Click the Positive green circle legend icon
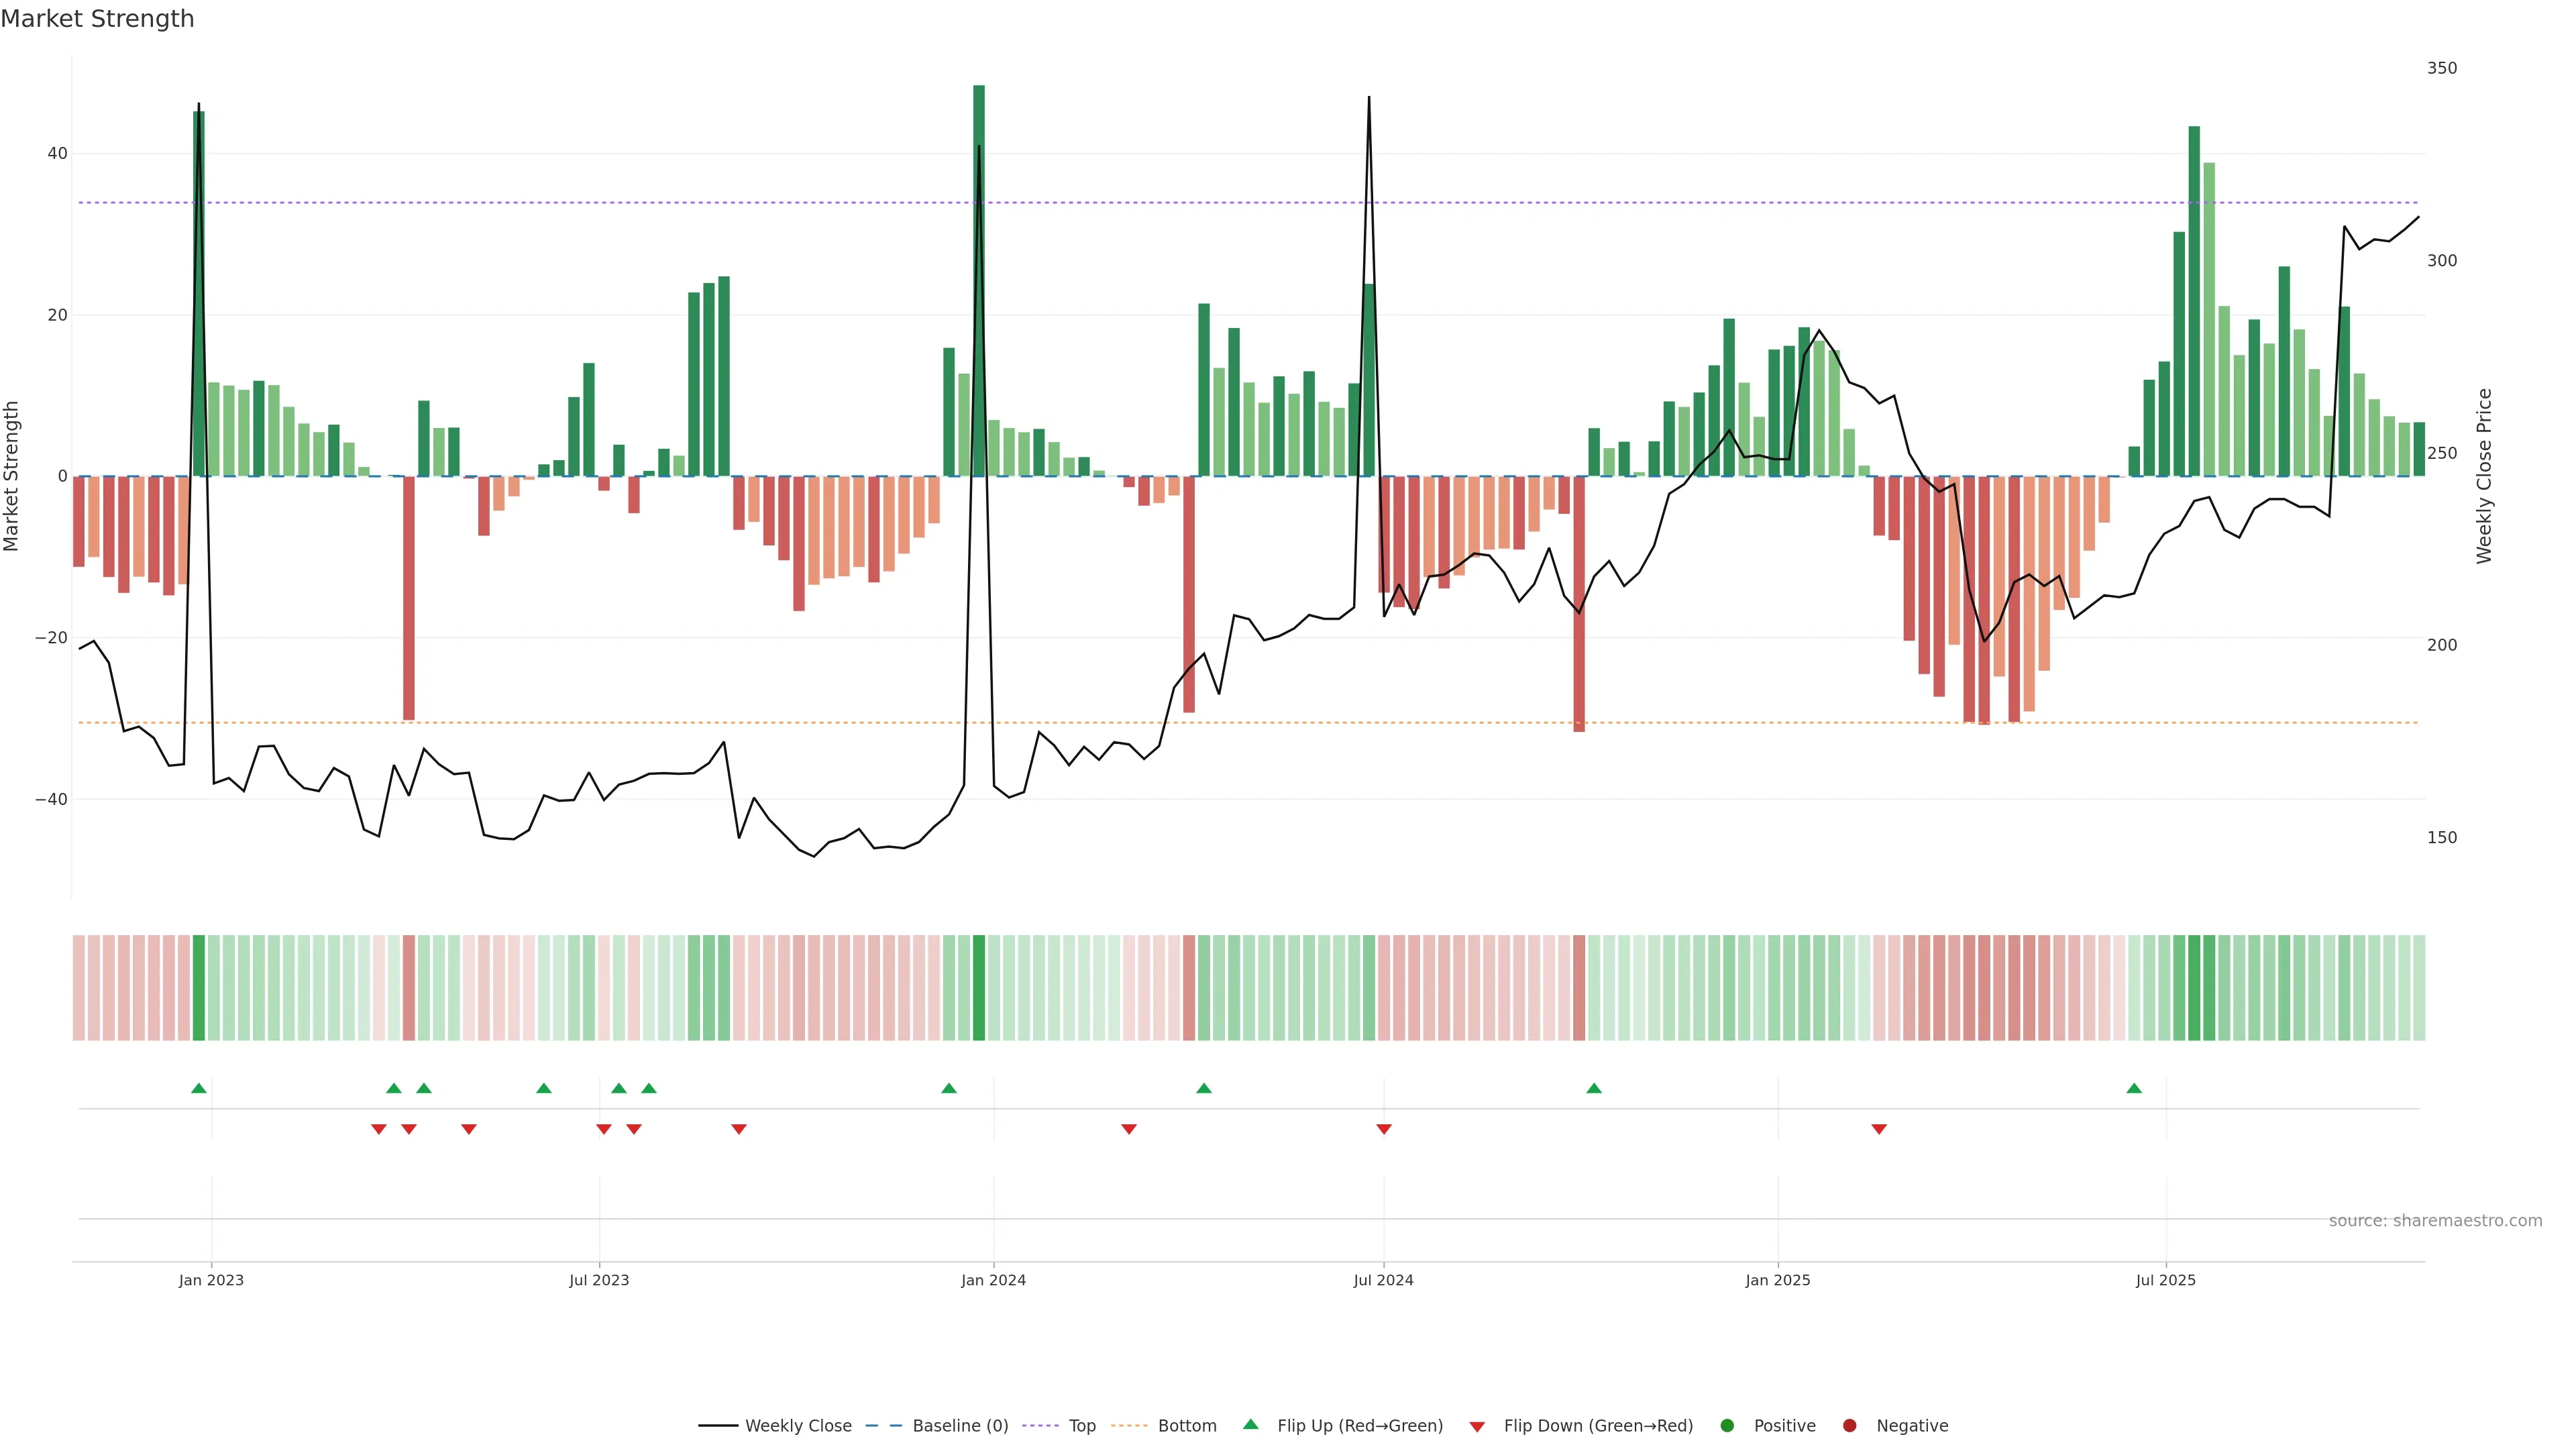2576x1449 pixels. (1727, 1426)
